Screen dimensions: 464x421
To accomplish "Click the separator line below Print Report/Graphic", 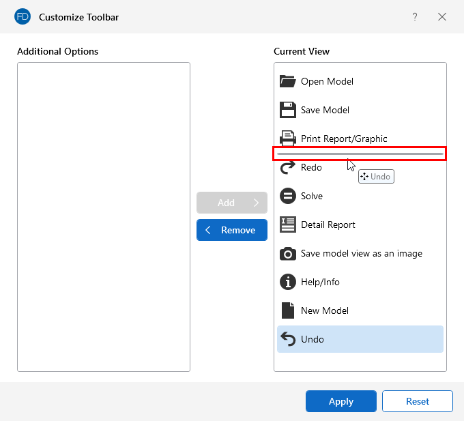I will (x=360, y=154).
